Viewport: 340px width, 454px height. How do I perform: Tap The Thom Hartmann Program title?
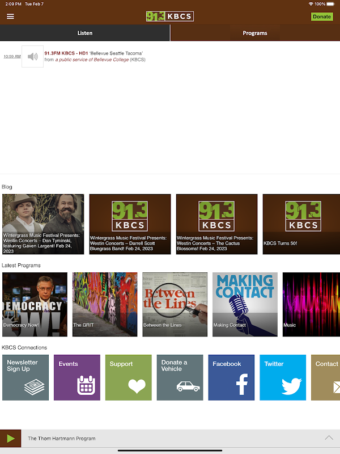pos(62,438)
